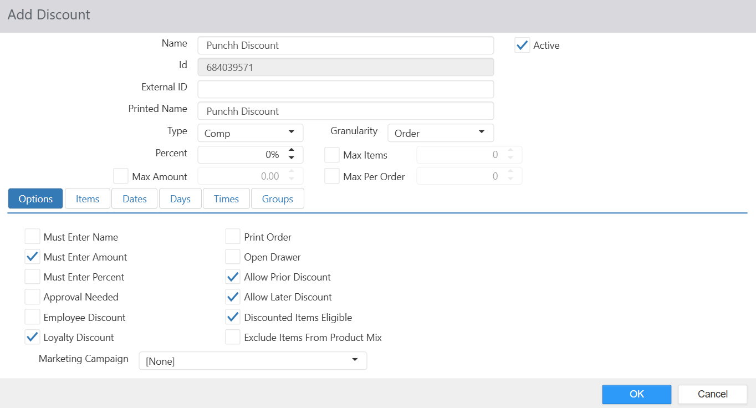Check the Open Drawer option
Image resolution: width=756 pixels, height=408 pixels.
pyautogui.click(x=233, y=257)
